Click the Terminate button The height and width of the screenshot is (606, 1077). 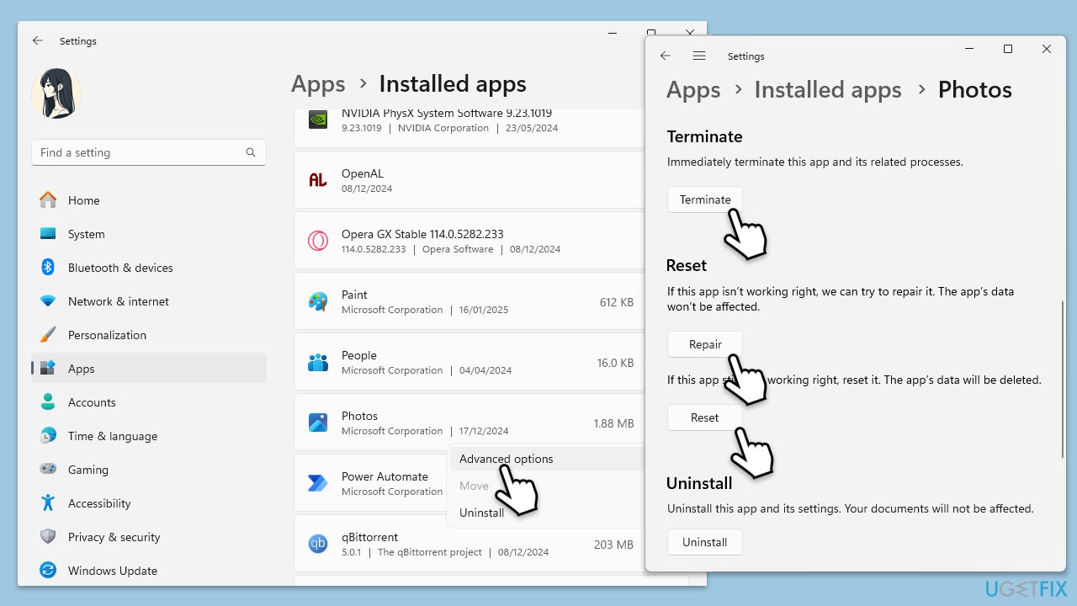click(x=705, y=199)
